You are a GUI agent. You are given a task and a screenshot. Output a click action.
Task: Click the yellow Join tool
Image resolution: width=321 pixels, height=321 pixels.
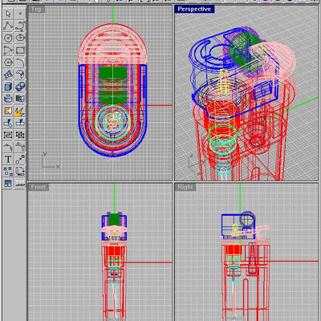(x=8, y=111)
